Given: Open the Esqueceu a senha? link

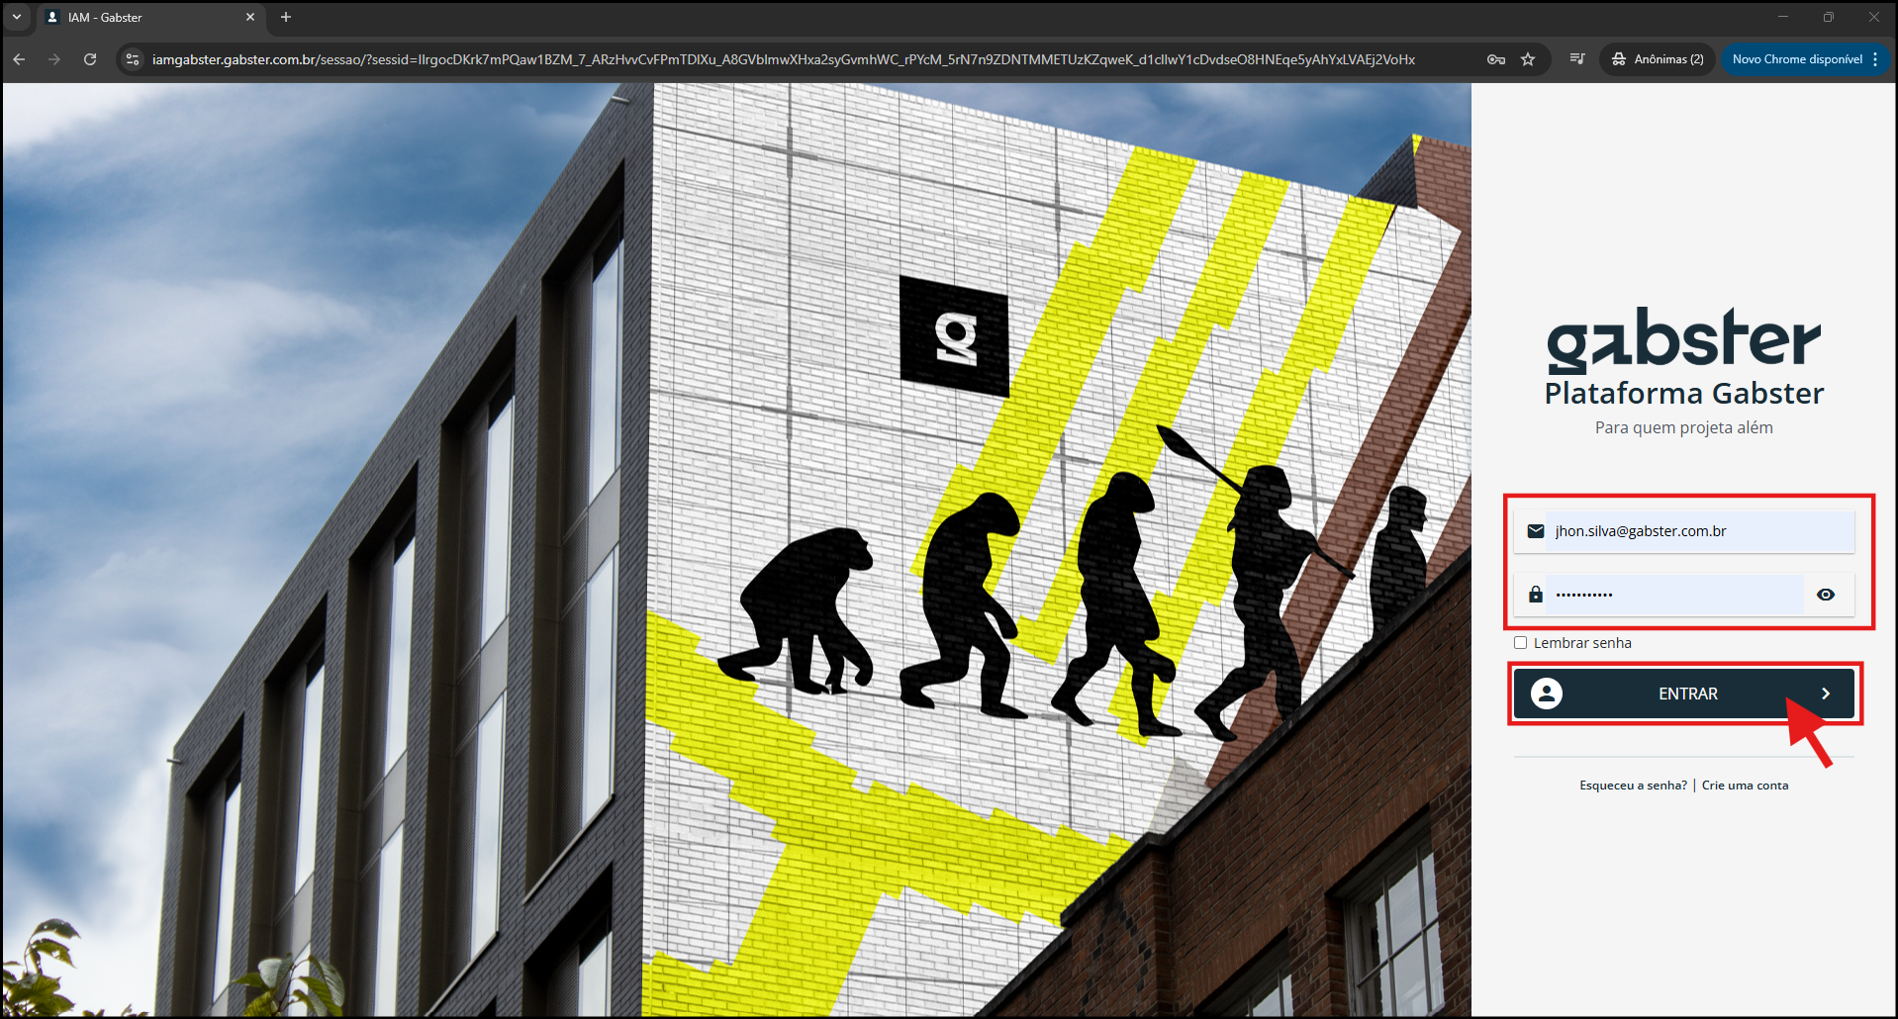Looking at the screenshot, I should (x=1633, y=786).
